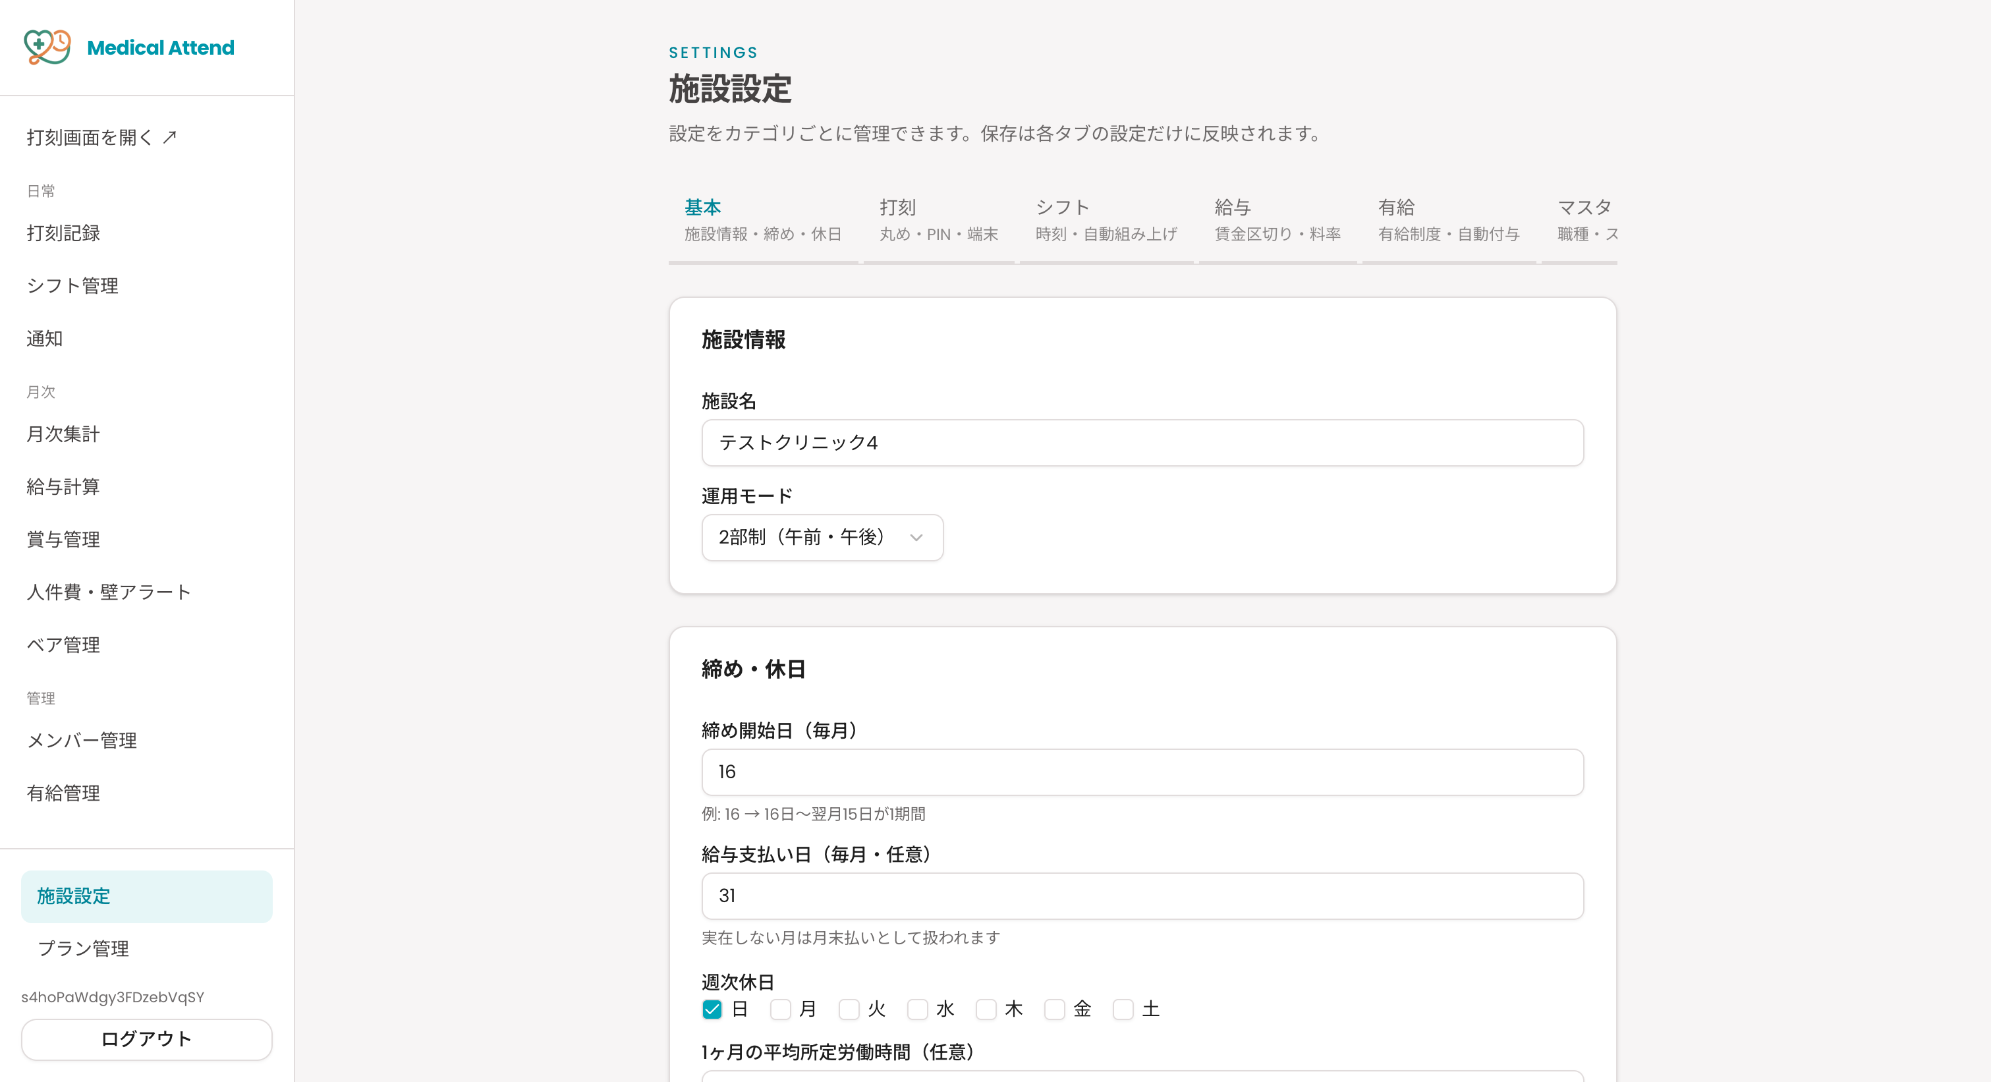1991x1082 pixels.
Task: Tick the 金 weekly holiday checkbox
Action: (1054, 1010)
